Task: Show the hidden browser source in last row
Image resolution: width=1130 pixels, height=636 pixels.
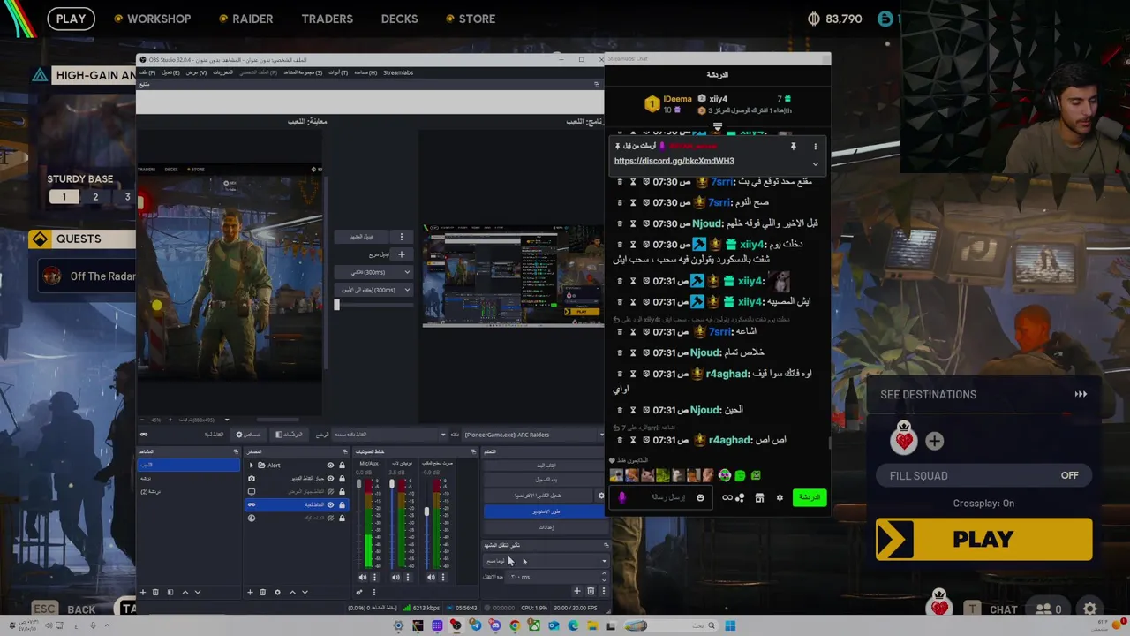Action: [330, 518]
